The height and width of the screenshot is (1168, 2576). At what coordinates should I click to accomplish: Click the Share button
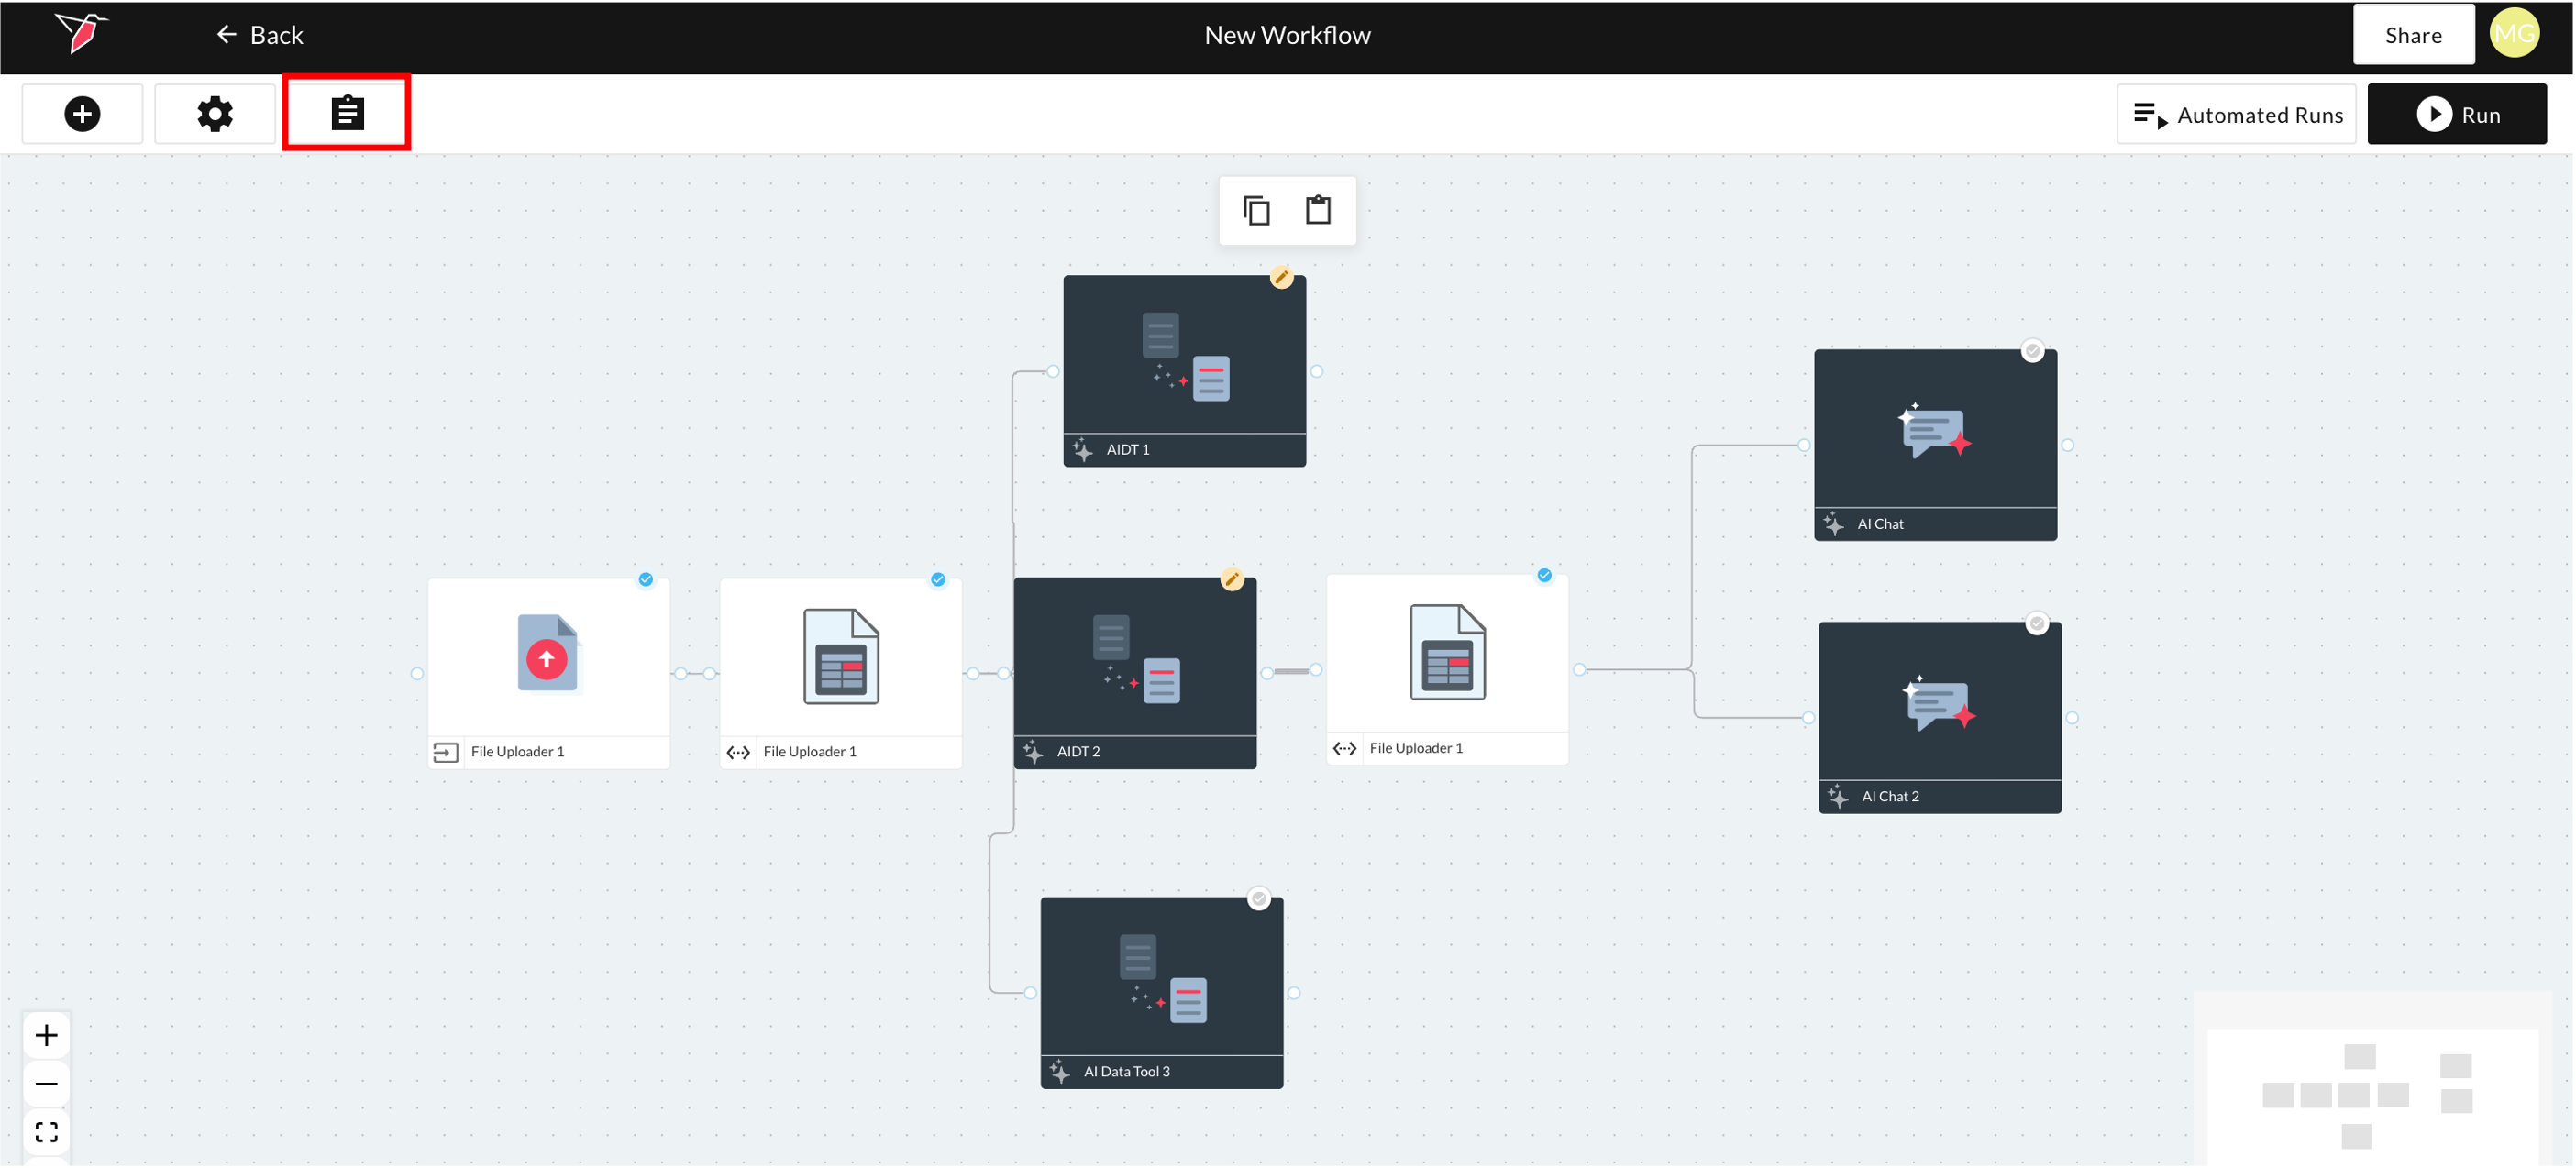point(2412,35)
